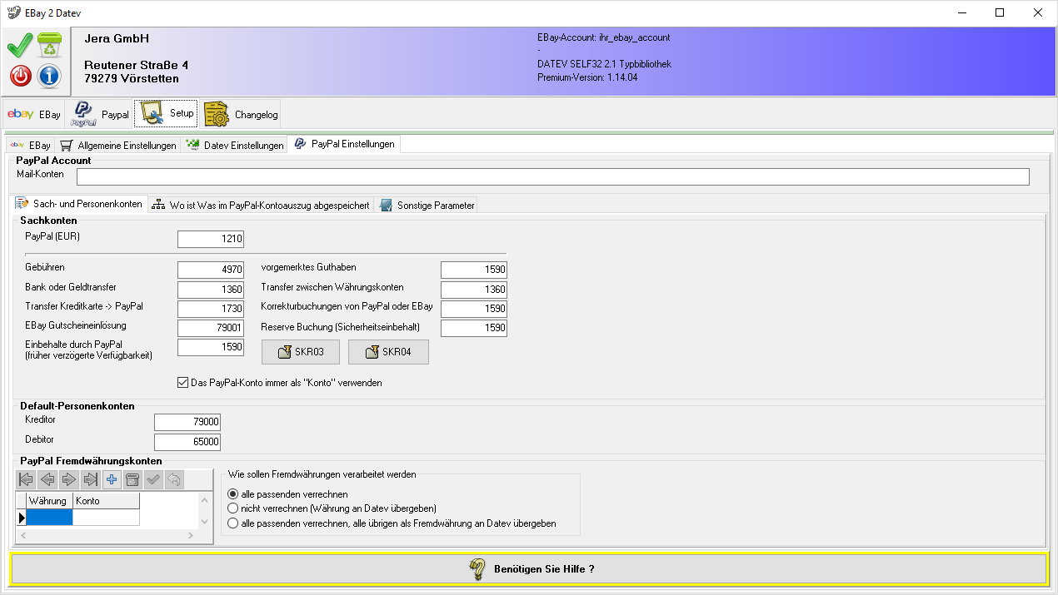
Task: Delete the currency record using archive-box icon
Action: pyautogui.click(x=132, y=479)
